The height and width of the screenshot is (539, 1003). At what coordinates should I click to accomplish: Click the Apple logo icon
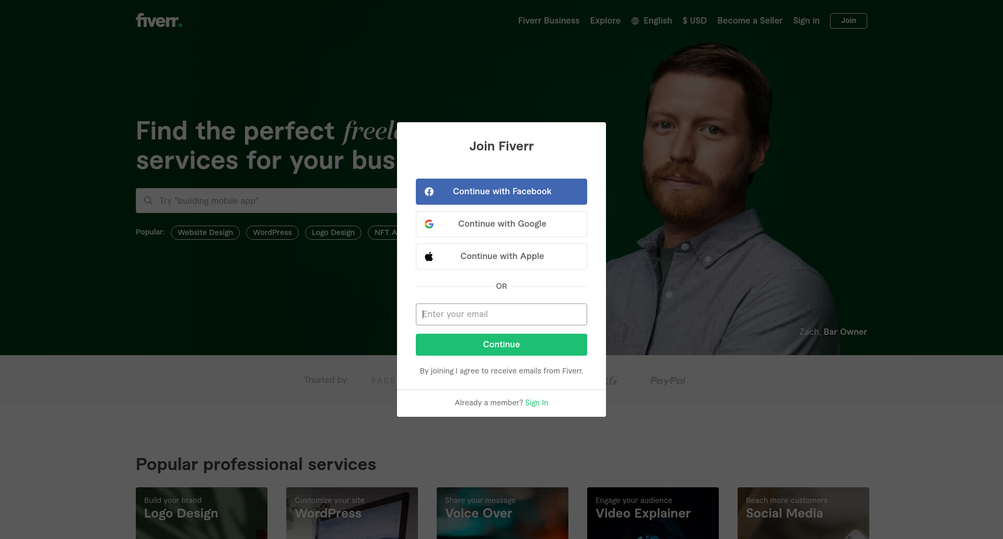pyautogui.click(x=429, y=256)
